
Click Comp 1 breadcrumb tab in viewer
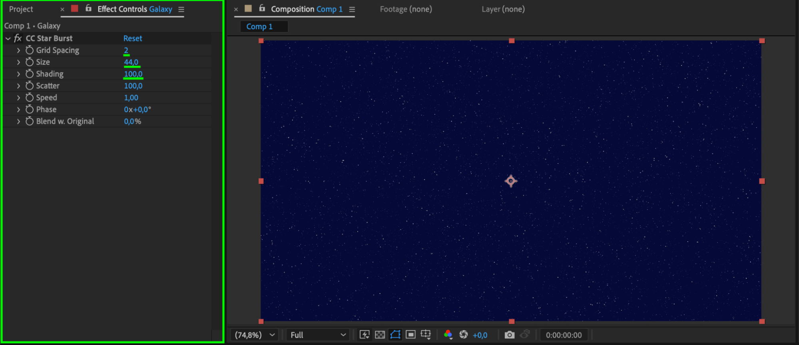[x=264, y=26]
